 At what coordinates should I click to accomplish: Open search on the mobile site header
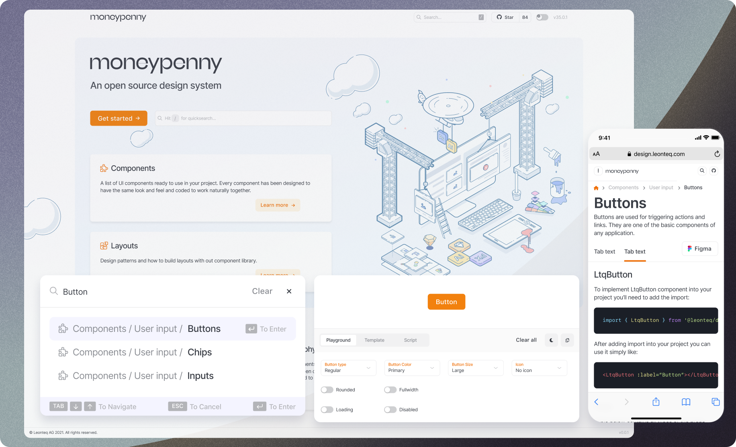click(x=702, y=171)
